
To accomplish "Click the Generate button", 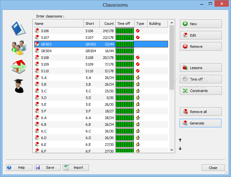I will click(x=200, y=123).
